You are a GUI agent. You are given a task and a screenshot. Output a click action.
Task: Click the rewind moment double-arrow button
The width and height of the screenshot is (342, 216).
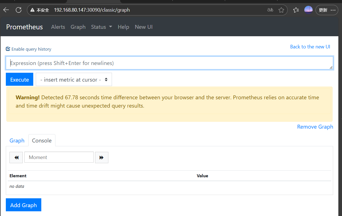[x=16, y=157]
